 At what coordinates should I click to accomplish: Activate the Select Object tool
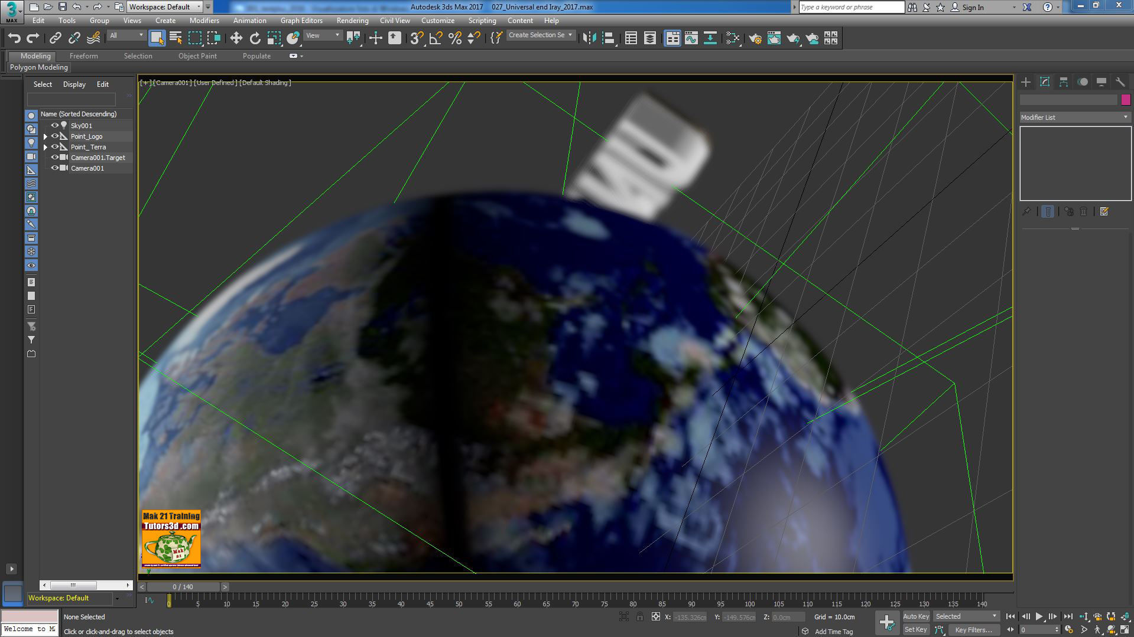click(157, 38)
